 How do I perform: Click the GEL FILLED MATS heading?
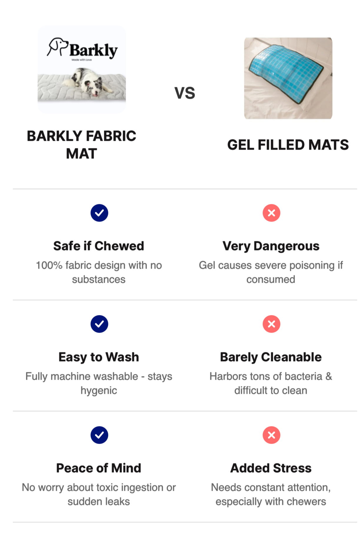click(288, 145)
